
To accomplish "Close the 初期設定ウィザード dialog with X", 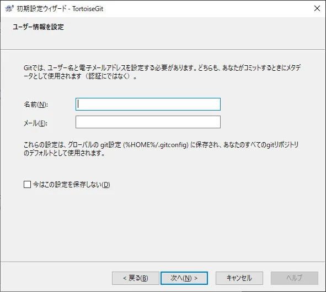I will tap(317, 8).
